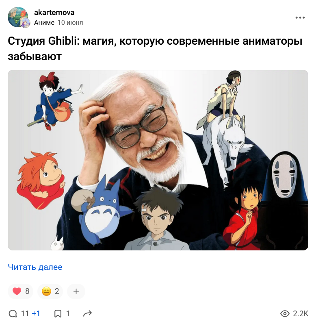Open the three-dot post options menu
This screenshot has width=316, height=326.
point(300,17)
